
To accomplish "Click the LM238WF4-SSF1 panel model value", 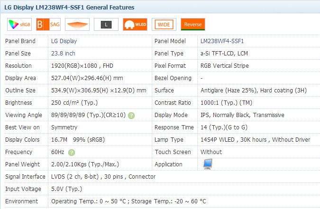I will click(x=222, y=41).
